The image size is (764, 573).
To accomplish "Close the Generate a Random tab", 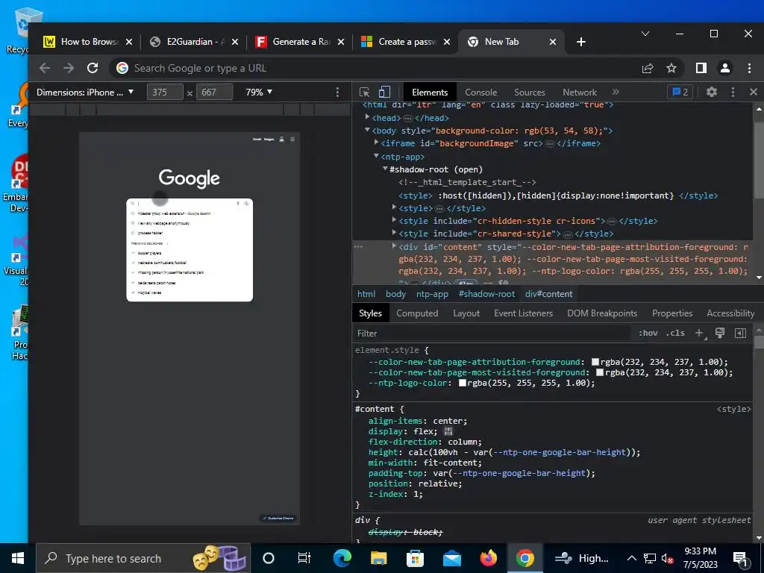I will tap(341, 42).
